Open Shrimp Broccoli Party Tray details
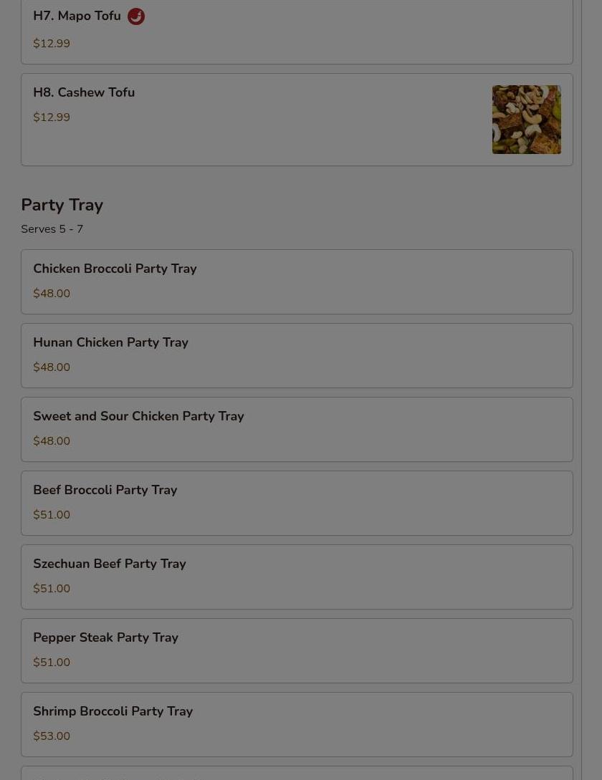This screenshot has width=602, height=780. pos(113,711)
